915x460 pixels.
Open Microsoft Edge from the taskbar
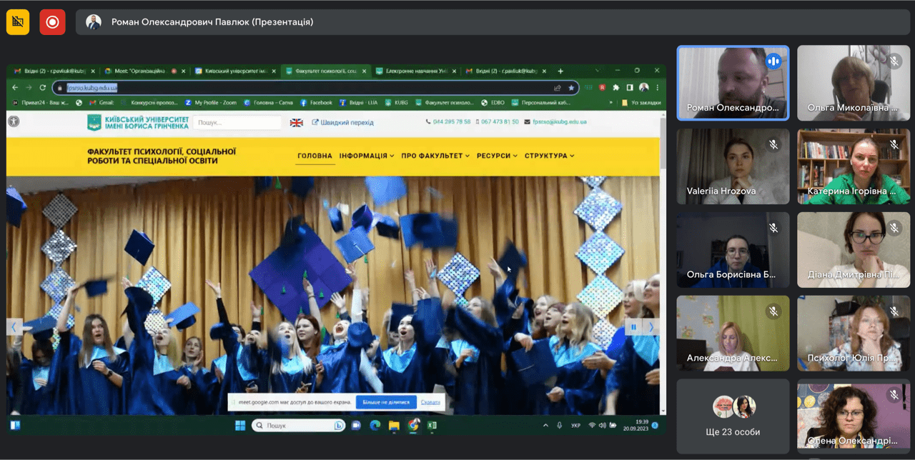375,426
